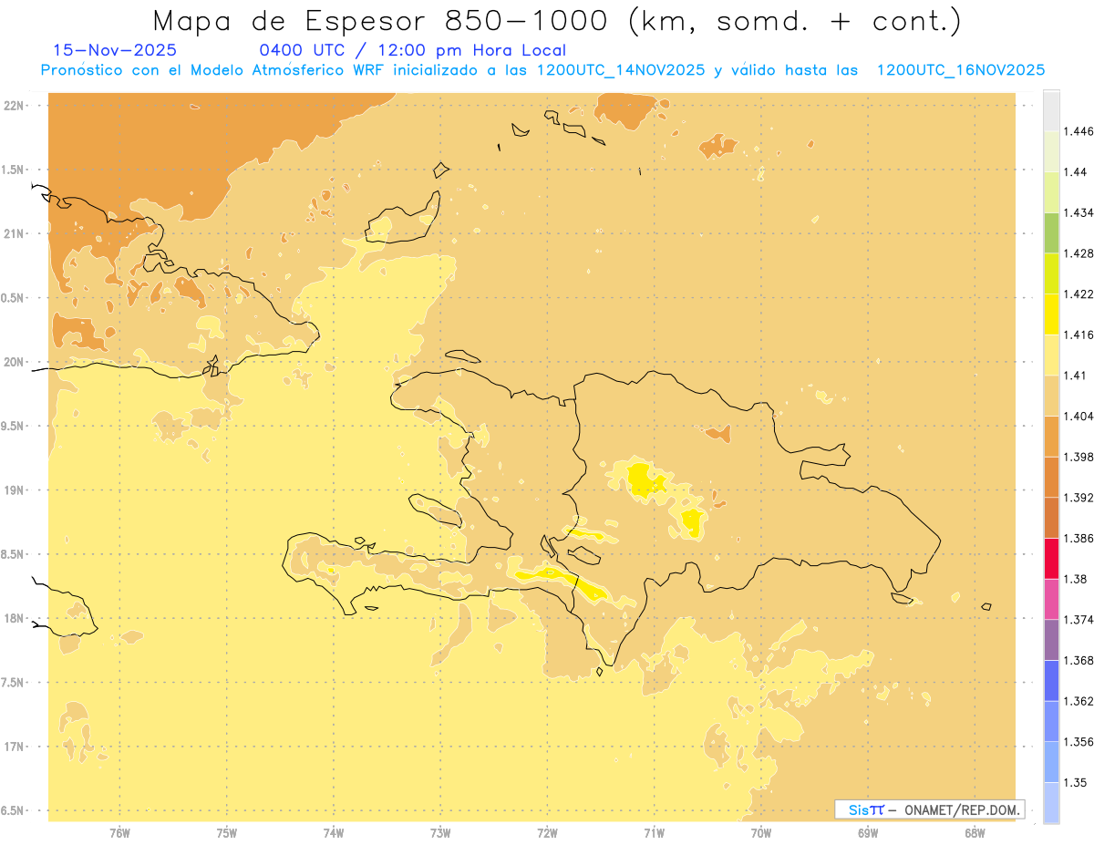The image size is (1094, 845).
Task: Click the "1.404" colorbar value
Action: click(1079, 416)
